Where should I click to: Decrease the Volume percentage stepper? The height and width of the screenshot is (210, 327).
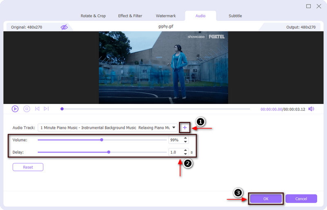pyautogui.click(x=186, y=142)
